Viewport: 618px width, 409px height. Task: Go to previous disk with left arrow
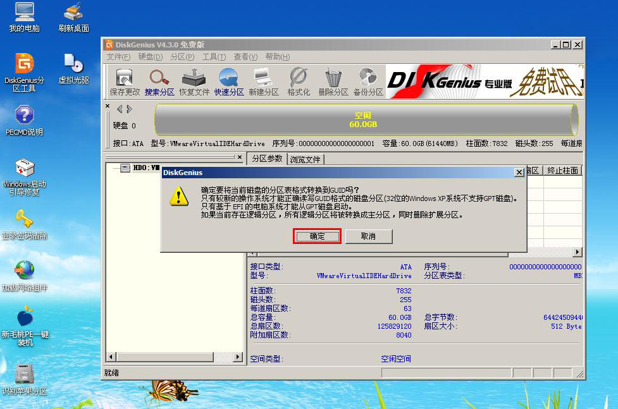[120, 109]
